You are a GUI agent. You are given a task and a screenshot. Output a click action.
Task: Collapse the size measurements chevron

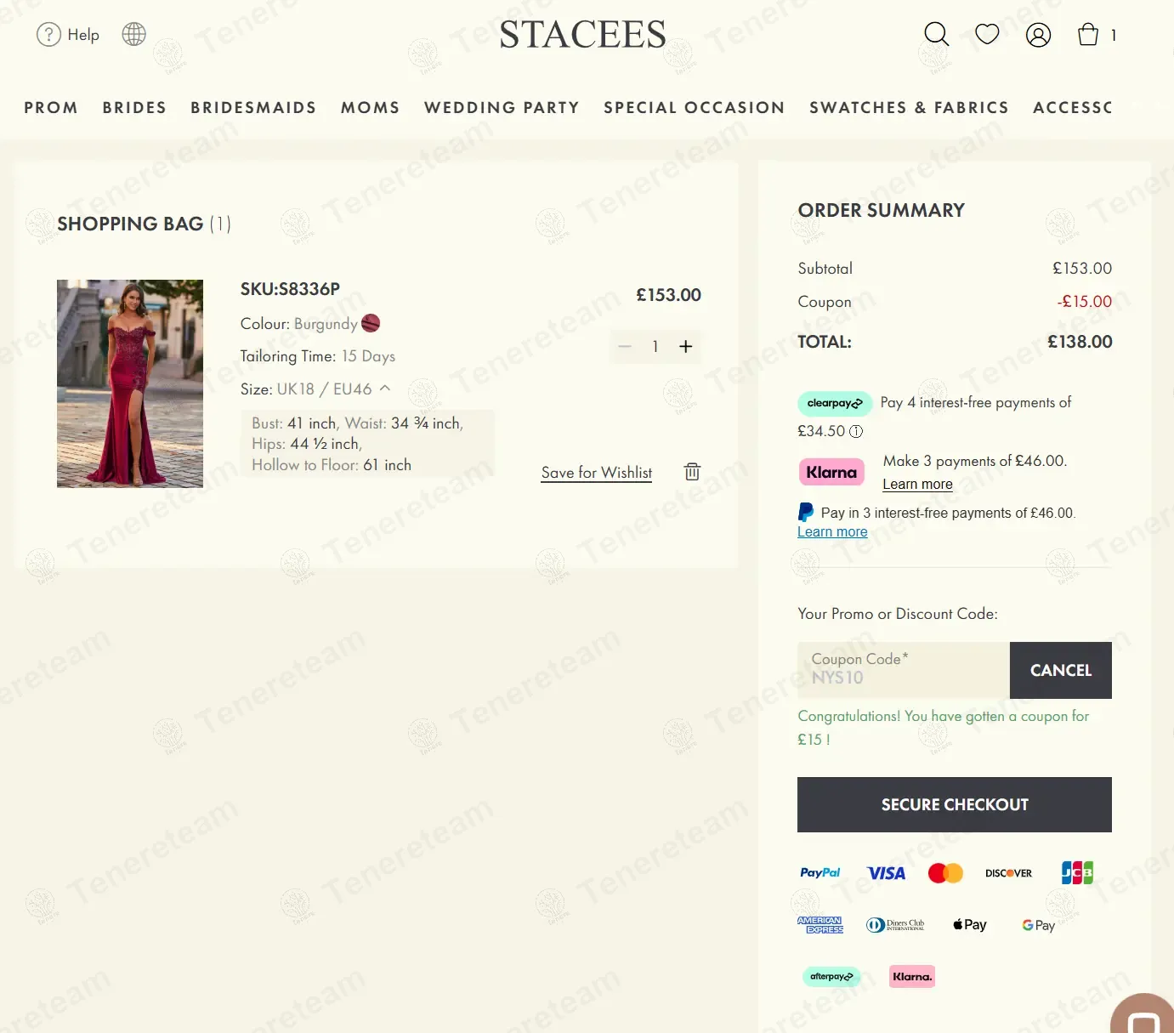385,389
